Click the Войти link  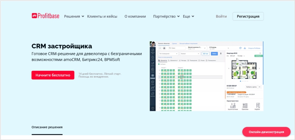click(x=221, y=16)
